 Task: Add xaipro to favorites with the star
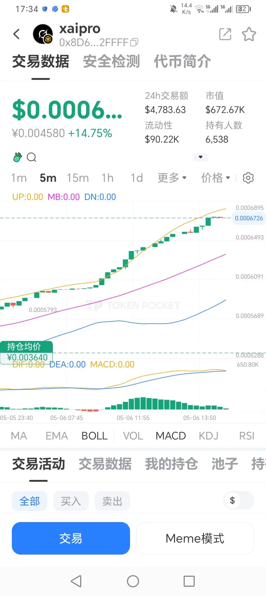coord(249,34)
